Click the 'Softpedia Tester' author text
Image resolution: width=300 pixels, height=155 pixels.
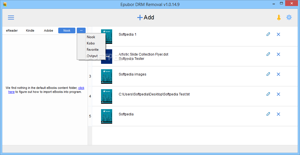pyautogui.click(x=131, y=59)
